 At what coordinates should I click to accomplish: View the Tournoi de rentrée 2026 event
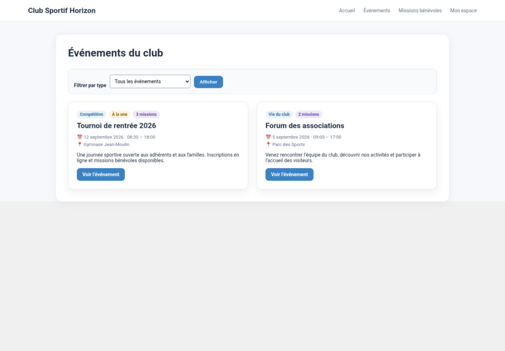click(101, 174)
